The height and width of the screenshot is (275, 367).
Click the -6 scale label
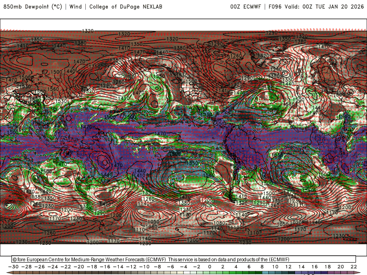point(171,267)
